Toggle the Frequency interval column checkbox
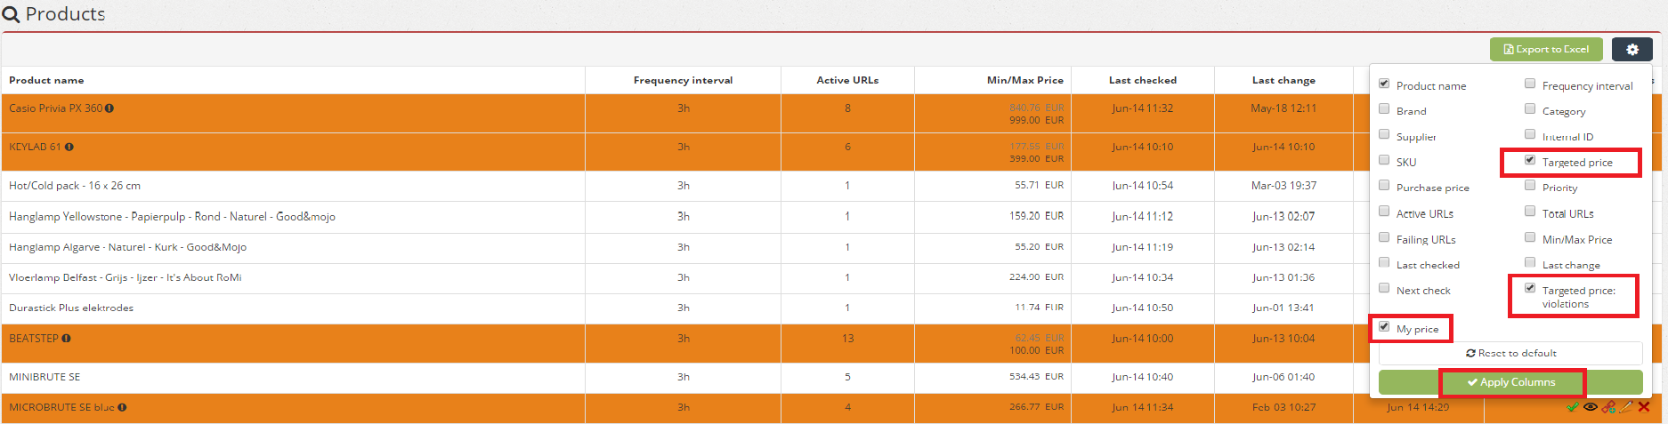Screen dimensions: 1668x424 [1530, 84]
